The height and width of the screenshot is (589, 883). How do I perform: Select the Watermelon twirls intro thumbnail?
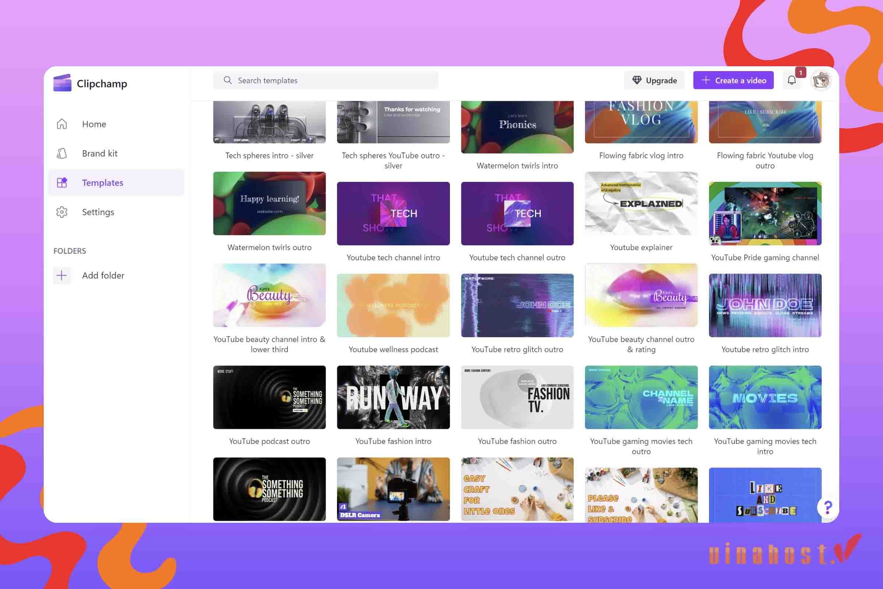(x=517, y=127)
